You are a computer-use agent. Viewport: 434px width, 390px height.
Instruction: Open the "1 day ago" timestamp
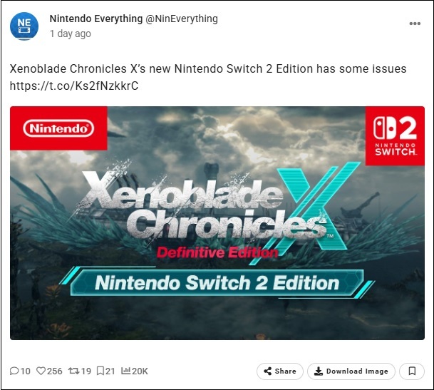70,34
